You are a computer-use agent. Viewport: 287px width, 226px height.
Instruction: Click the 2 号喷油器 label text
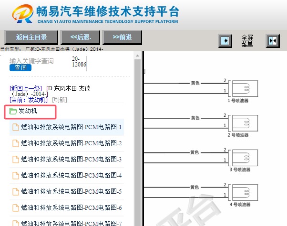tap(238, 135)
